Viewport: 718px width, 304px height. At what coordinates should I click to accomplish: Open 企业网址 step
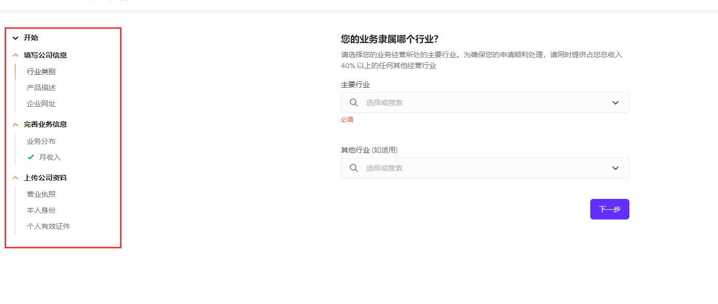[x=41, y=104]
